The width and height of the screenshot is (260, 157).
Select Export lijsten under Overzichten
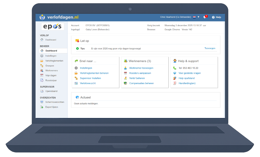[x=52, y=107]
